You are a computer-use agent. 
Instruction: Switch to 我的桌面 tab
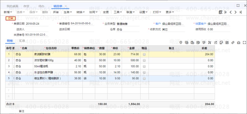[x=12, y=6]
